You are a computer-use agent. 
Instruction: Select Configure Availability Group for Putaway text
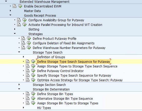(56, 20)
